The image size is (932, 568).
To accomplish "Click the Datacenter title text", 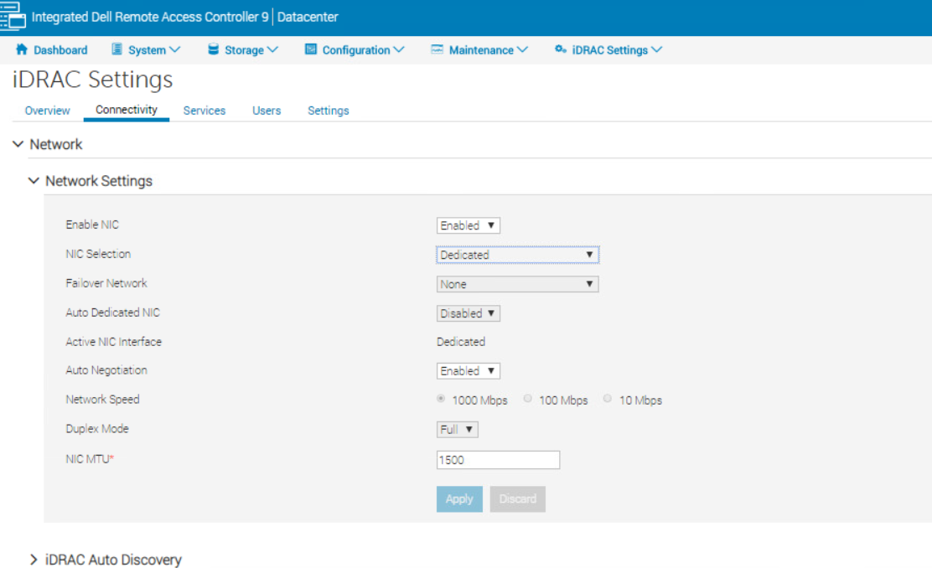I will pos(308,18).
